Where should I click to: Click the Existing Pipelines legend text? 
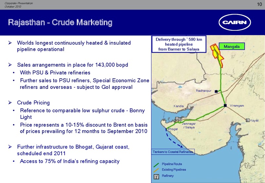[174, 170]
